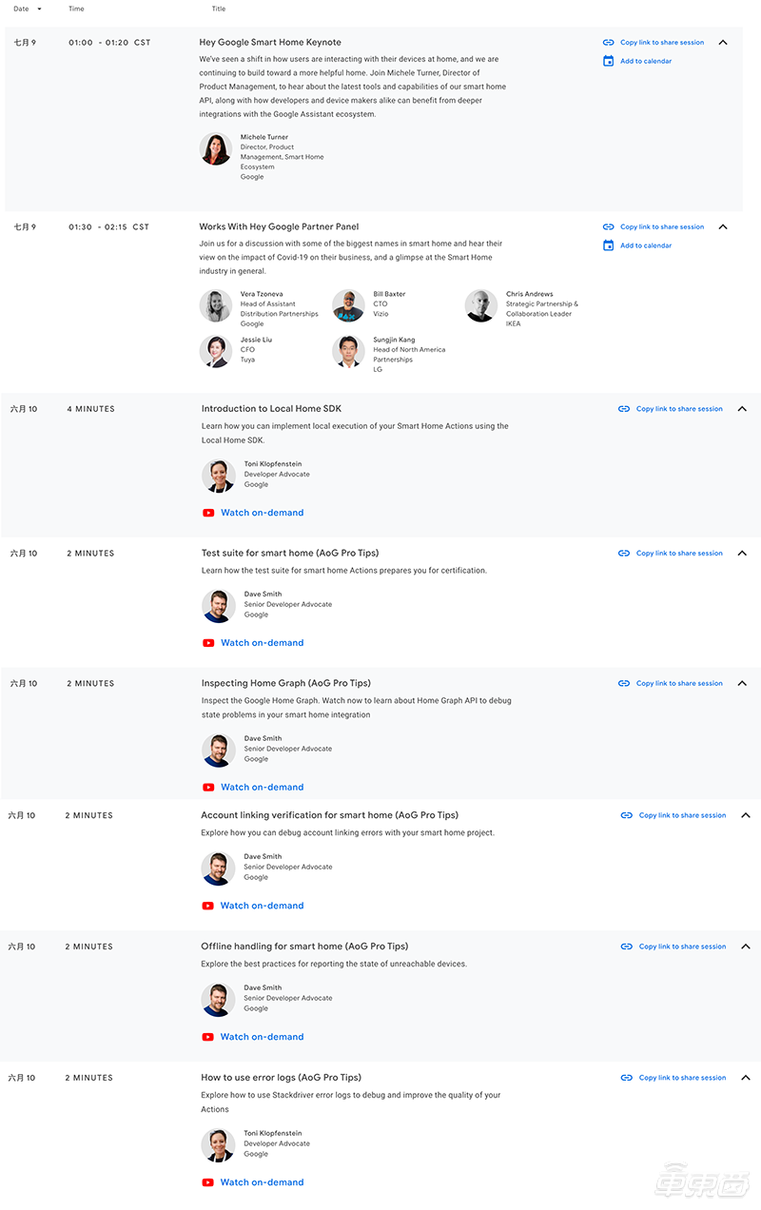Click title How to use error logs

pyautogui.click(x=282, y=1078)
